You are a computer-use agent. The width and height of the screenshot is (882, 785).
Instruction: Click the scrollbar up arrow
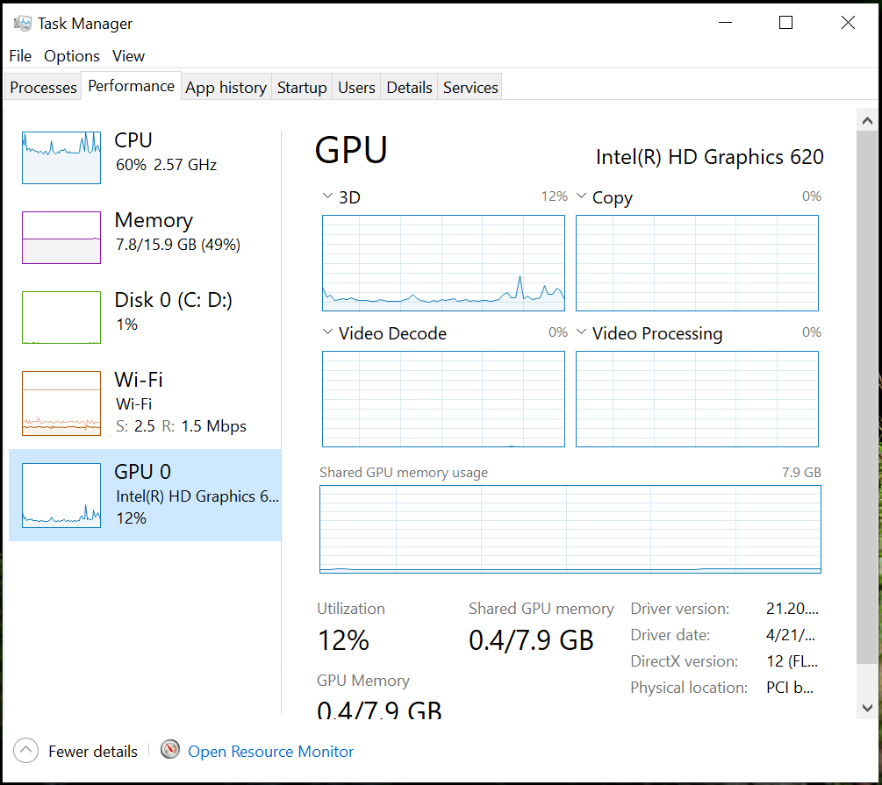[867, 120]
